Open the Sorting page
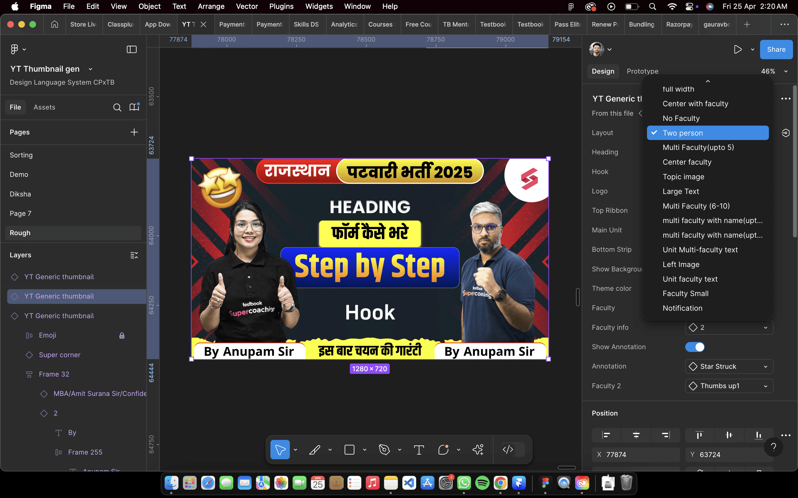Viewport: 798px width, 498px height. [21, 155]
